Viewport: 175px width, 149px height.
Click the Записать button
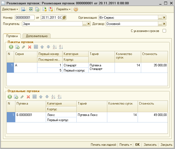tap(150, 145)
